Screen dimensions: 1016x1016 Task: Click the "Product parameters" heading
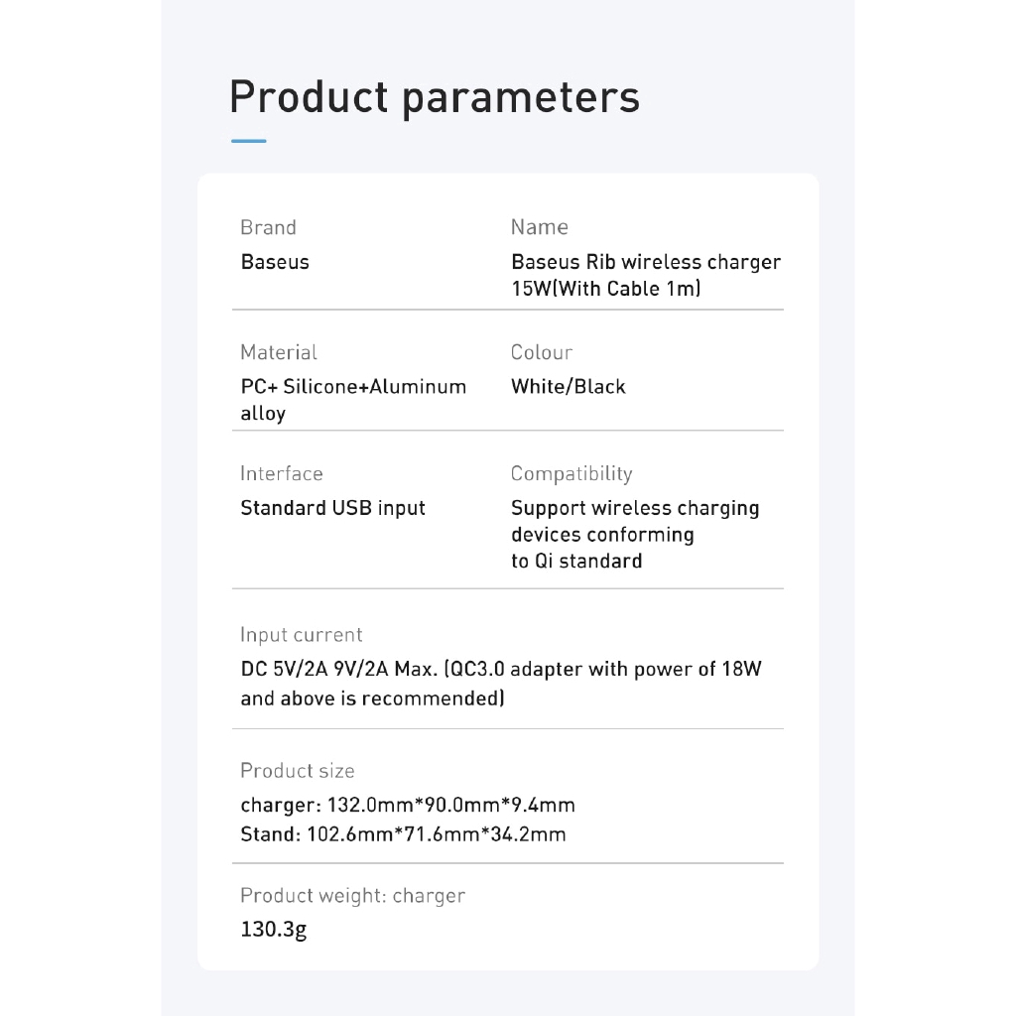(x=434, y=97)
